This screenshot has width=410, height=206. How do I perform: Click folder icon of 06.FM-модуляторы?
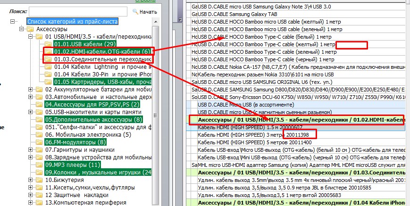click(39, 142)
